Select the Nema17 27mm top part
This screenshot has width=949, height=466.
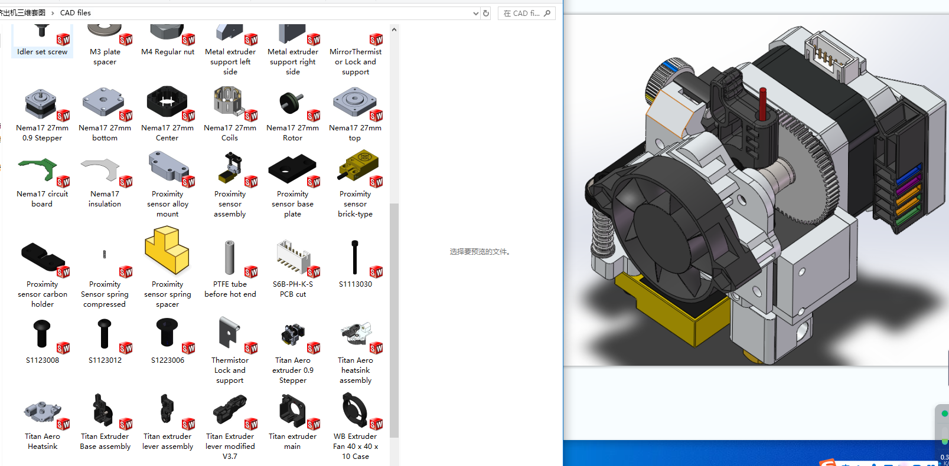tap(356, 114)
